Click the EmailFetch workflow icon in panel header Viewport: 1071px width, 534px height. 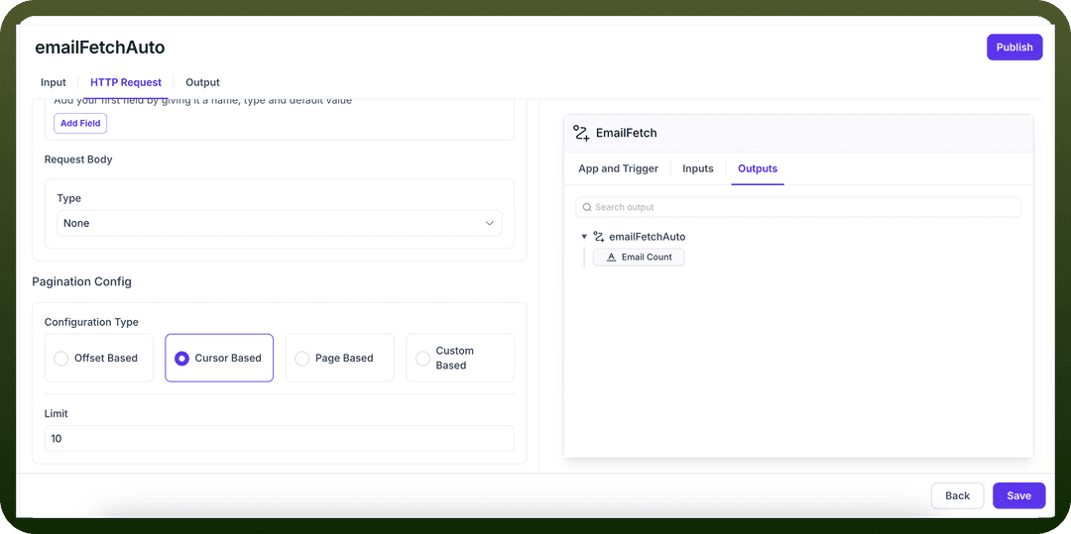click(581, 133)
